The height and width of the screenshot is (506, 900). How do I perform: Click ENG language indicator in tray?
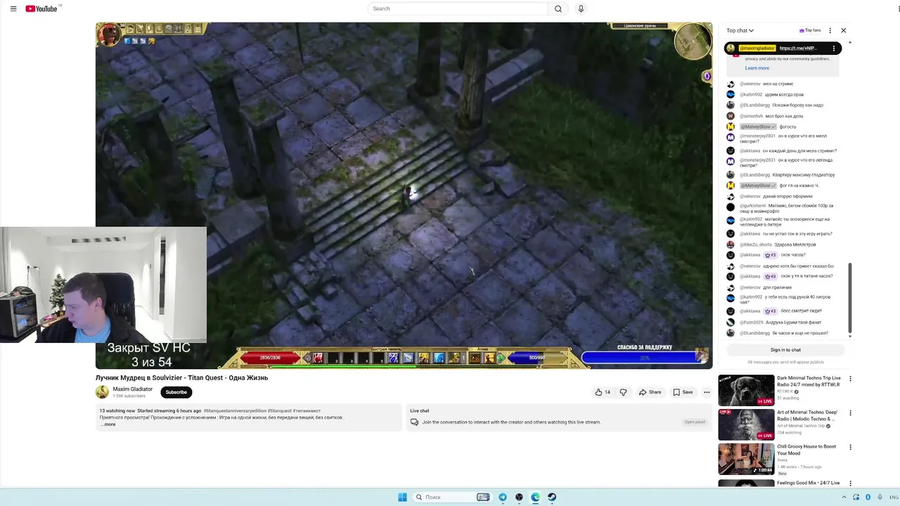click(894, 497)
